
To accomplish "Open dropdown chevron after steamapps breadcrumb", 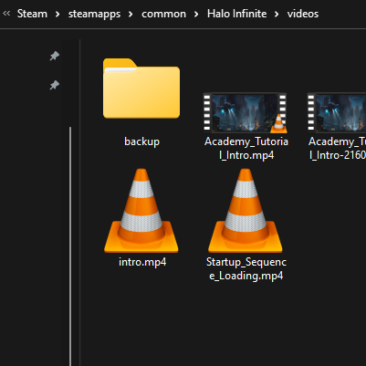I will [131, 14].
